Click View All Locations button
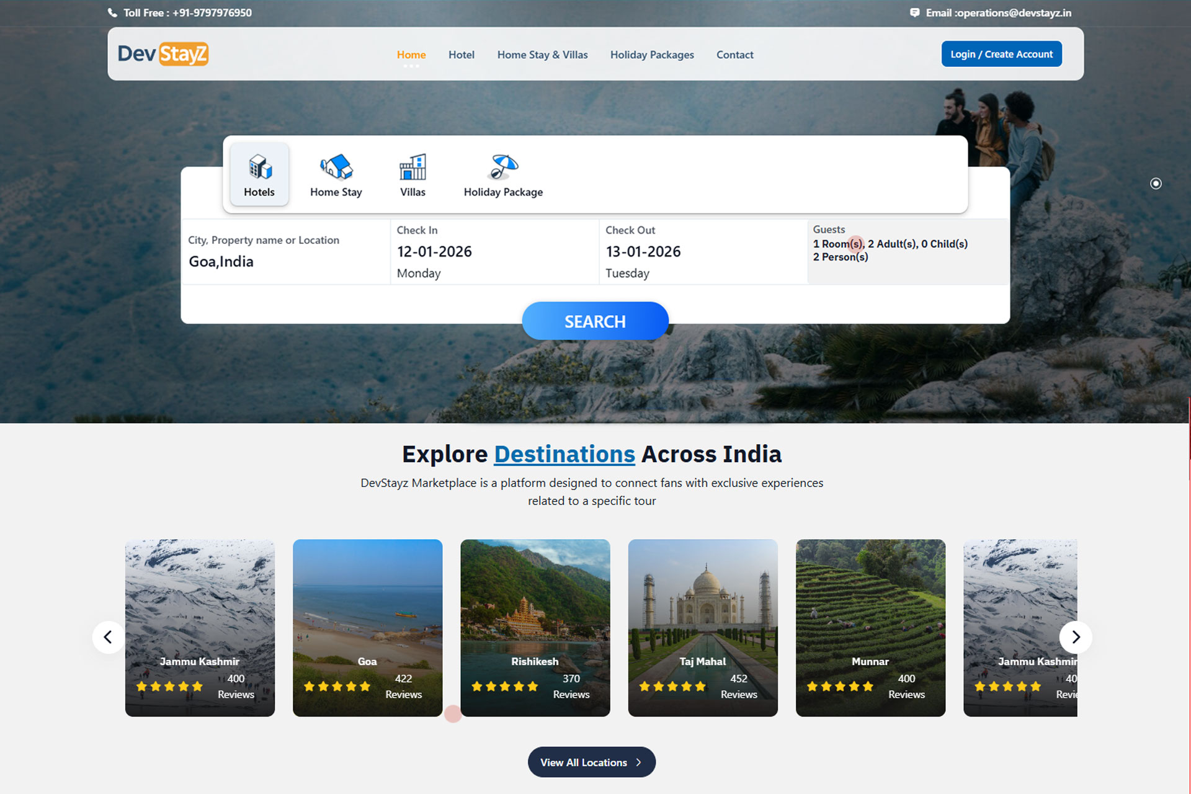 click(591, 762)
